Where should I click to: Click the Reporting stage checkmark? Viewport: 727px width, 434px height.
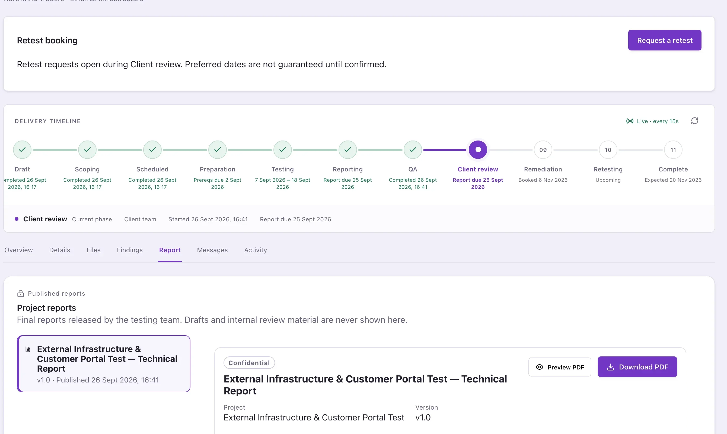[347, 150]
